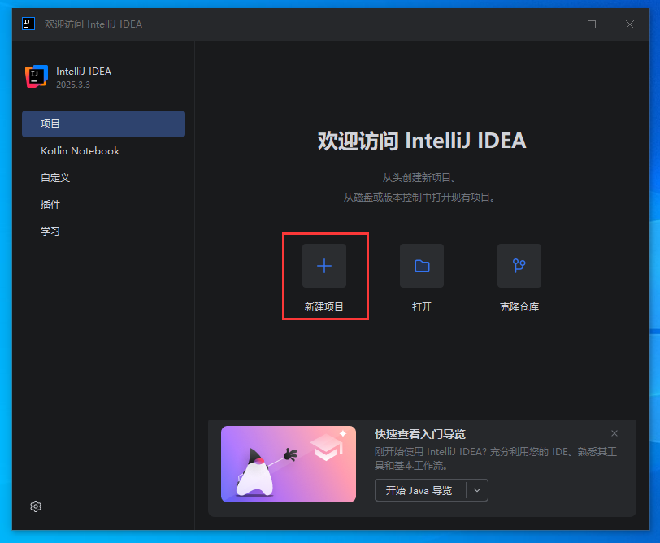Click the New Project plus icon
The width and height of the screenshot is (660, 543).
pos(324,266)
